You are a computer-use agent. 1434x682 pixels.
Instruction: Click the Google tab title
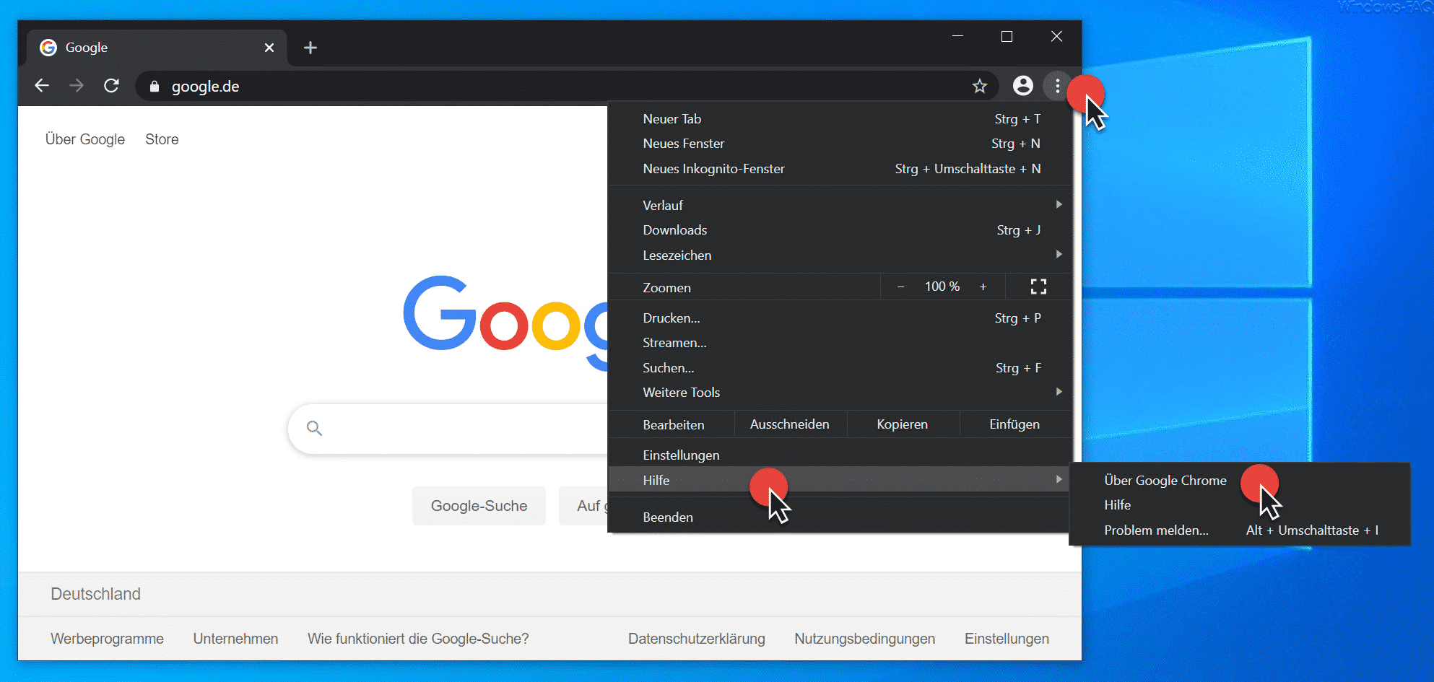pyautogui.click(x=87, y=48)
